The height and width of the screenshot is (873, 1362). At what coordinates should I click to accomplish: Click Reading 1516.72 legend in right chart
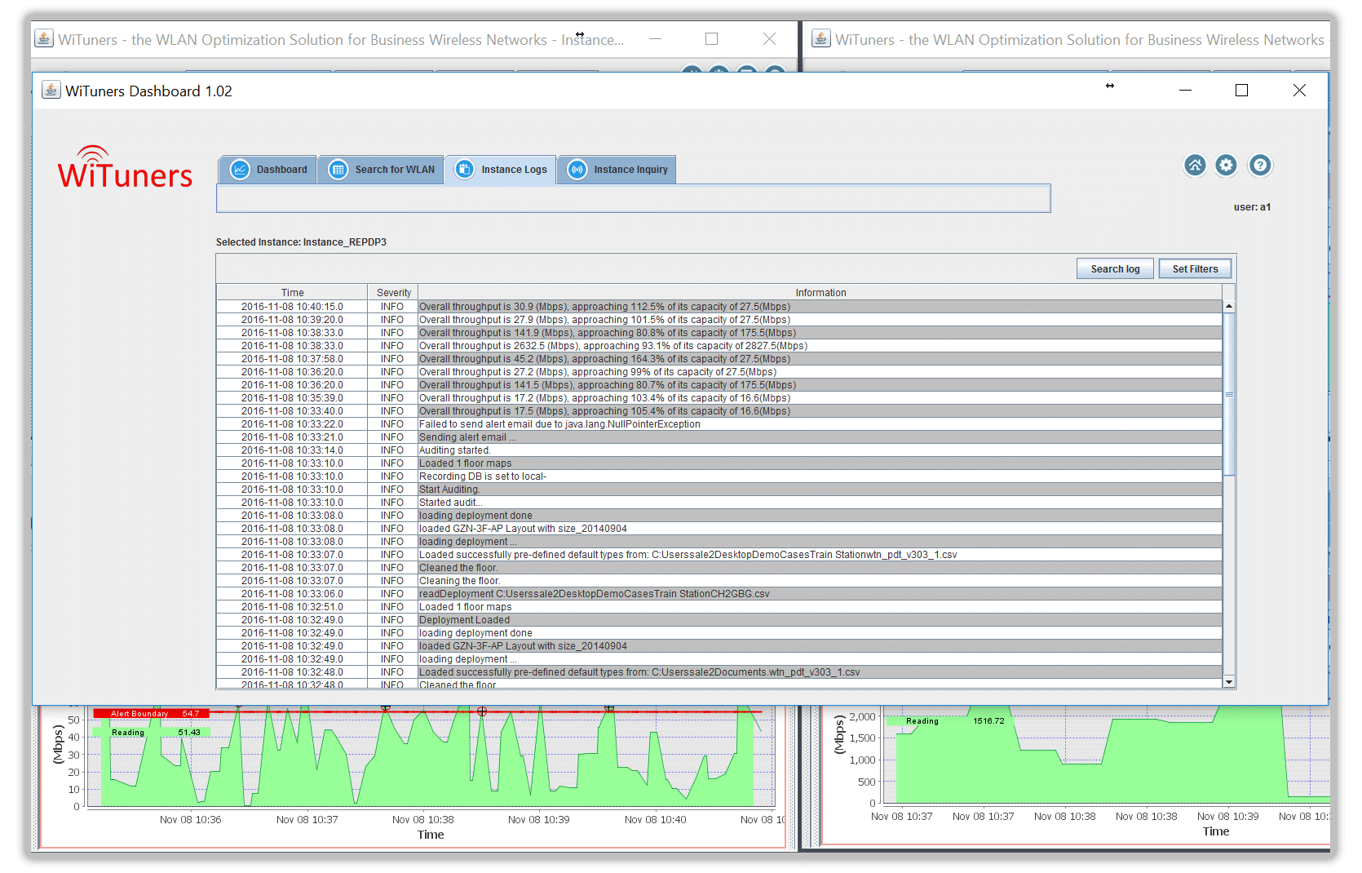click(950, 720)
